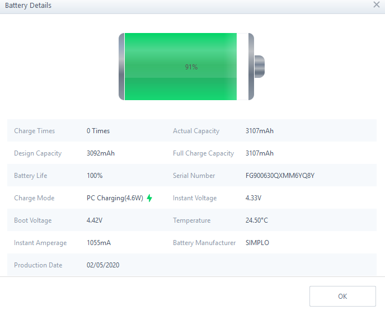Click the Battery Details title text
The width and height of the screenshot is (385, 315).
(28, 6)
